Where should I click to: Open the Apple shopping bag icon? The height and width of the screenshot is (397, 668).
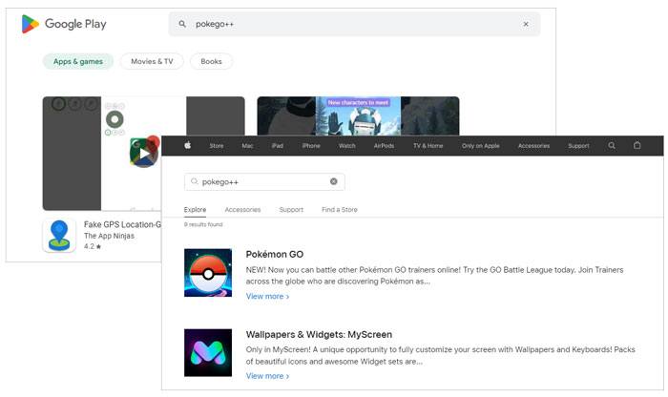click(x=637, y=145)
